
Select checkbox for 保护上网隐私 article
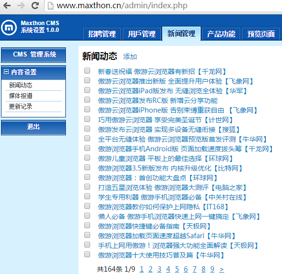[x=87, y=206]
